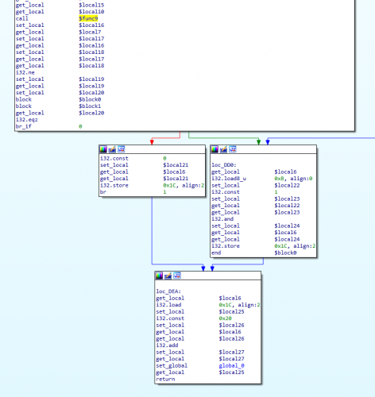The width and height of the screenshot is (375, 397).
Task: Click the color icon on loc_DEA block
Action: tap(159, 276)
